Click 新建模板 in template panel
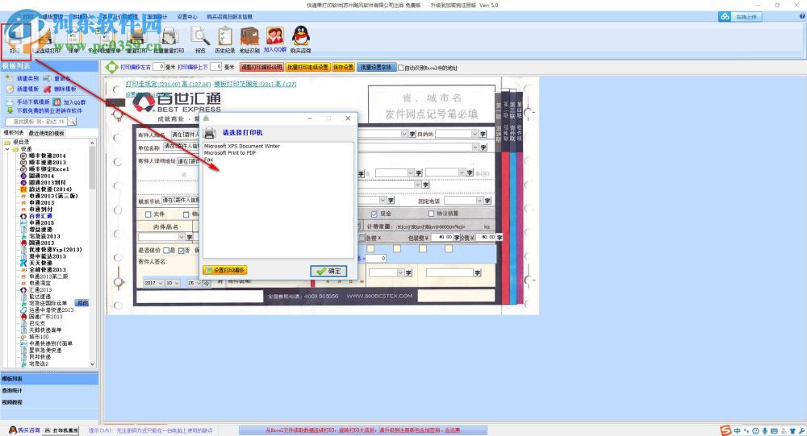 (x=22, y=89)
